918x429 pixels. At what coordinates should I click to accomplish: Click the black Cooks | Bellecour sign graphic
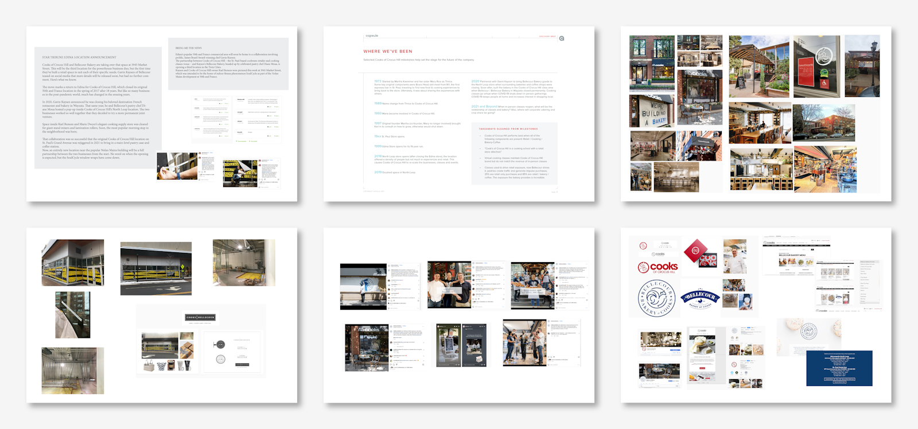[x=200, y=317]
